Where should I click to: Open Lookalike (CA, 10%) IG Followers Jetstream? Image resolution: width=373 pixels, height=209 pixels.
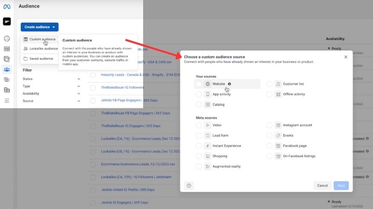point(136,177)
